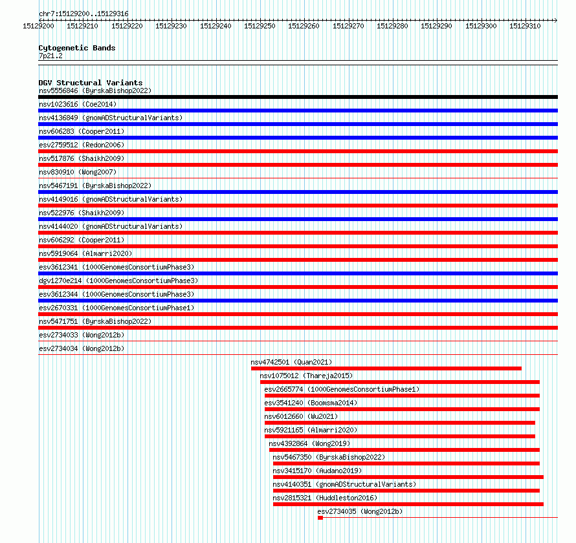576x543 pixels.
Task: Click the esv2759512 (Redon2006) label
Action: pos(82,145)
